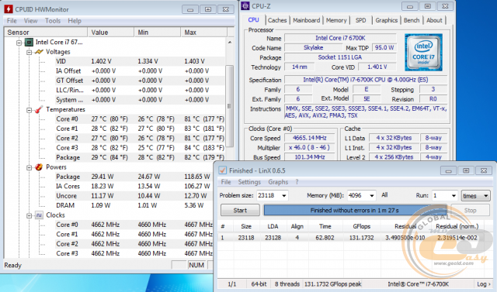Open HWMonitor Help menu
Viewport: 497px width, 292px height.
(x=75, y=21)
